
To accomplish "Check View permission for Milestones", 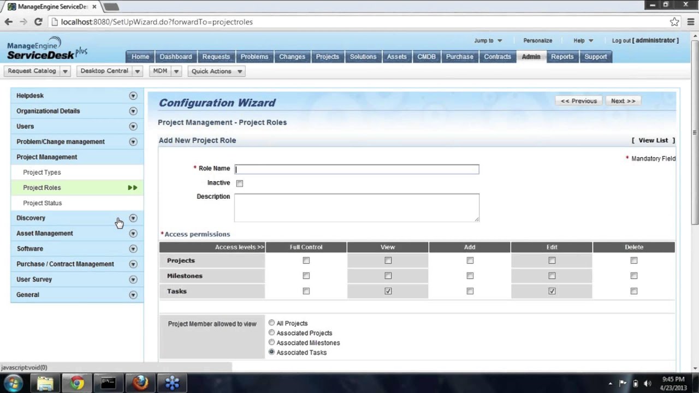I will tap(388, 276).
